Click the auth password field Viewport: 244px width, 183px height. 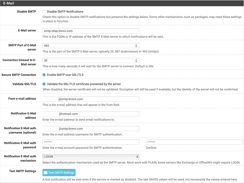coord(91,142)
